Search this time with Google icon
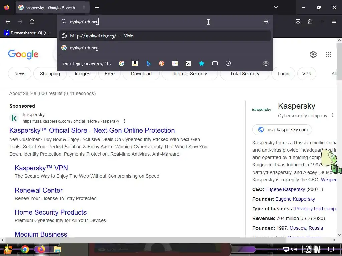This screenshot has height=256, width=342. coord(122,63)
